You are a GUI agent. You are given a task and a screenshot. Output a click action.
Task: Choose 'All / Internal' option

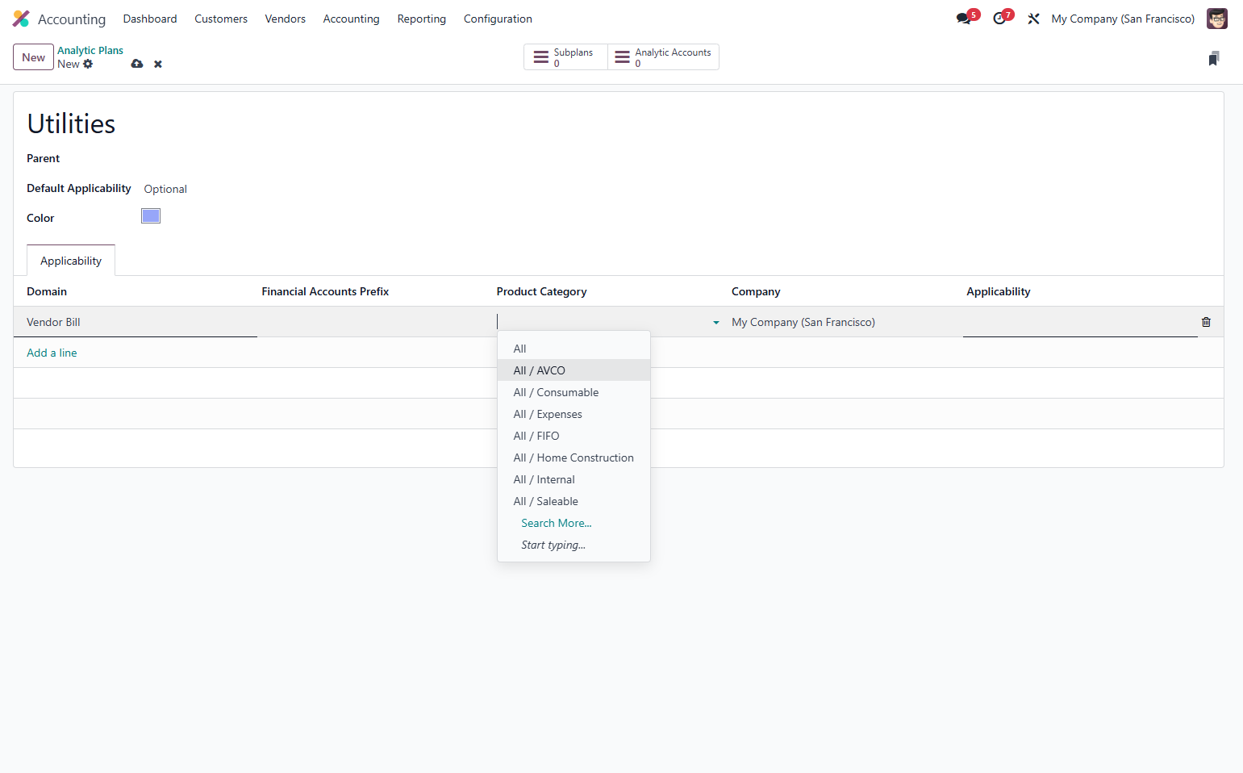[x=574, y=479]
